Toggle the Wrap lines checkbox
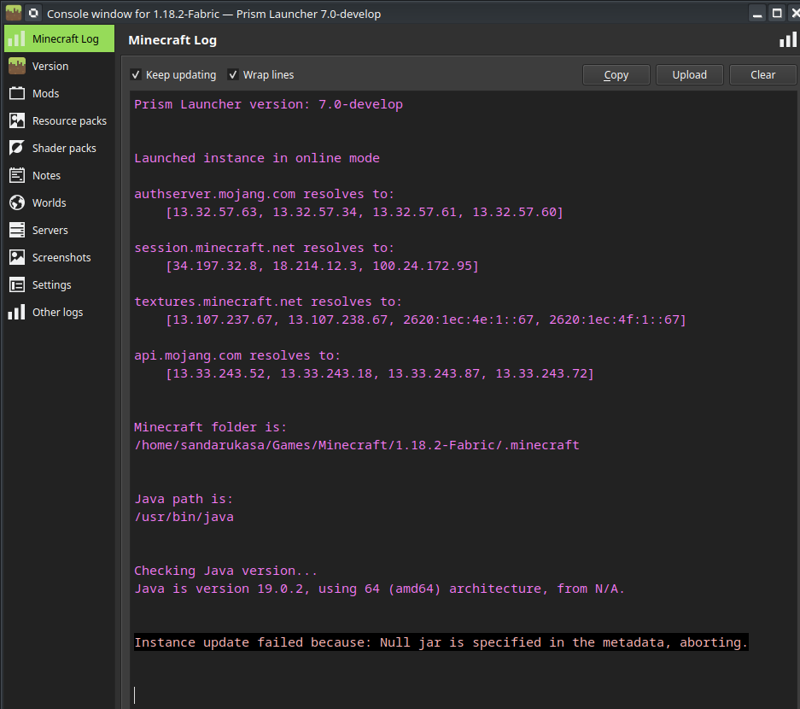The height and width of the screenshot is (709, 800). coord(233,75)
